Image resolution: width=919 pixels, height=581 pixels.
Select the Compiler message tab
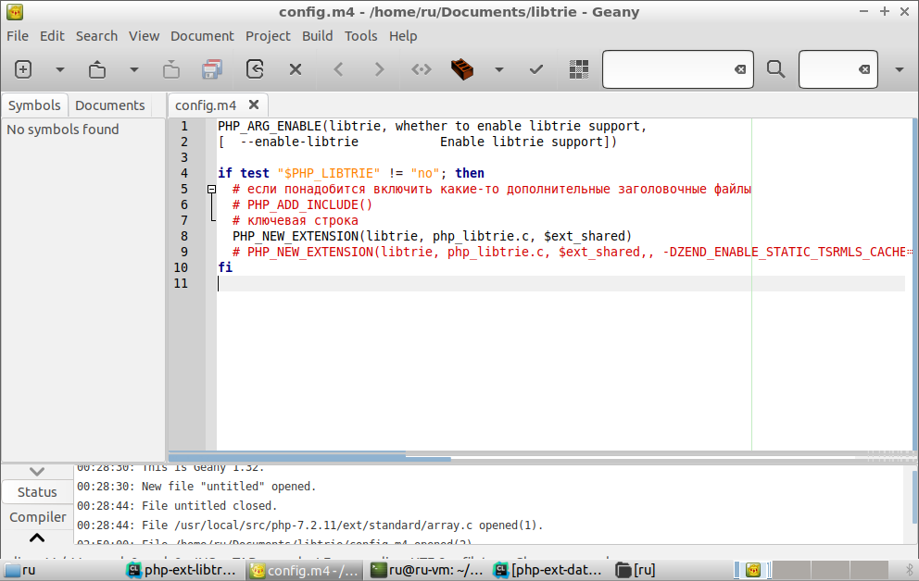(37, 517)
